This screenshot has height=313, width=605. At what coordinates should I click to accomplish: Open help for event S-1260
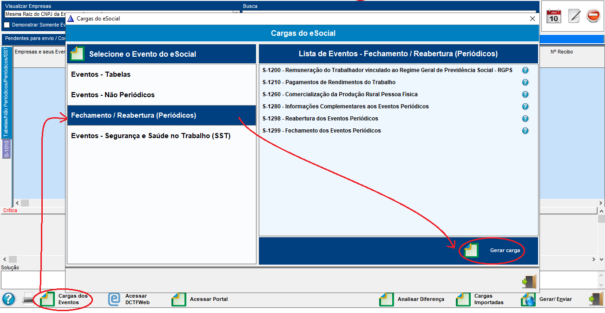click(x=525, y=94)
